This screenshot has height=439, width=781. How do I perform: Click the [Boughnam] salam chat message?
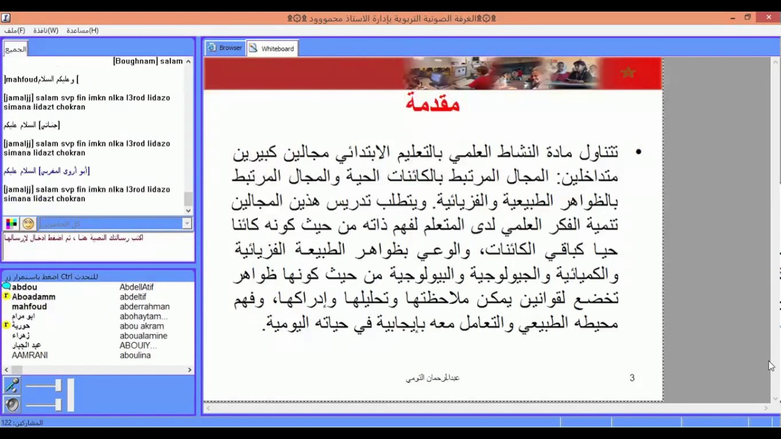[x=148, y=61]
